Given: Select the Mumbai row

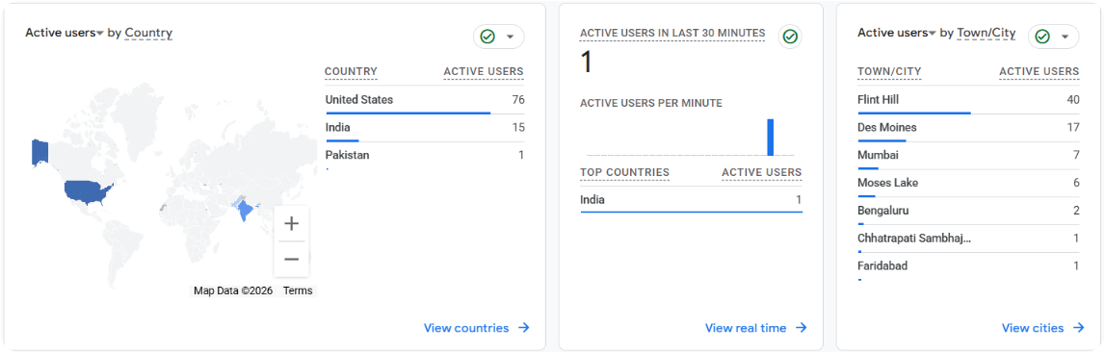Looking at the screenshot, I should point(968,156).
